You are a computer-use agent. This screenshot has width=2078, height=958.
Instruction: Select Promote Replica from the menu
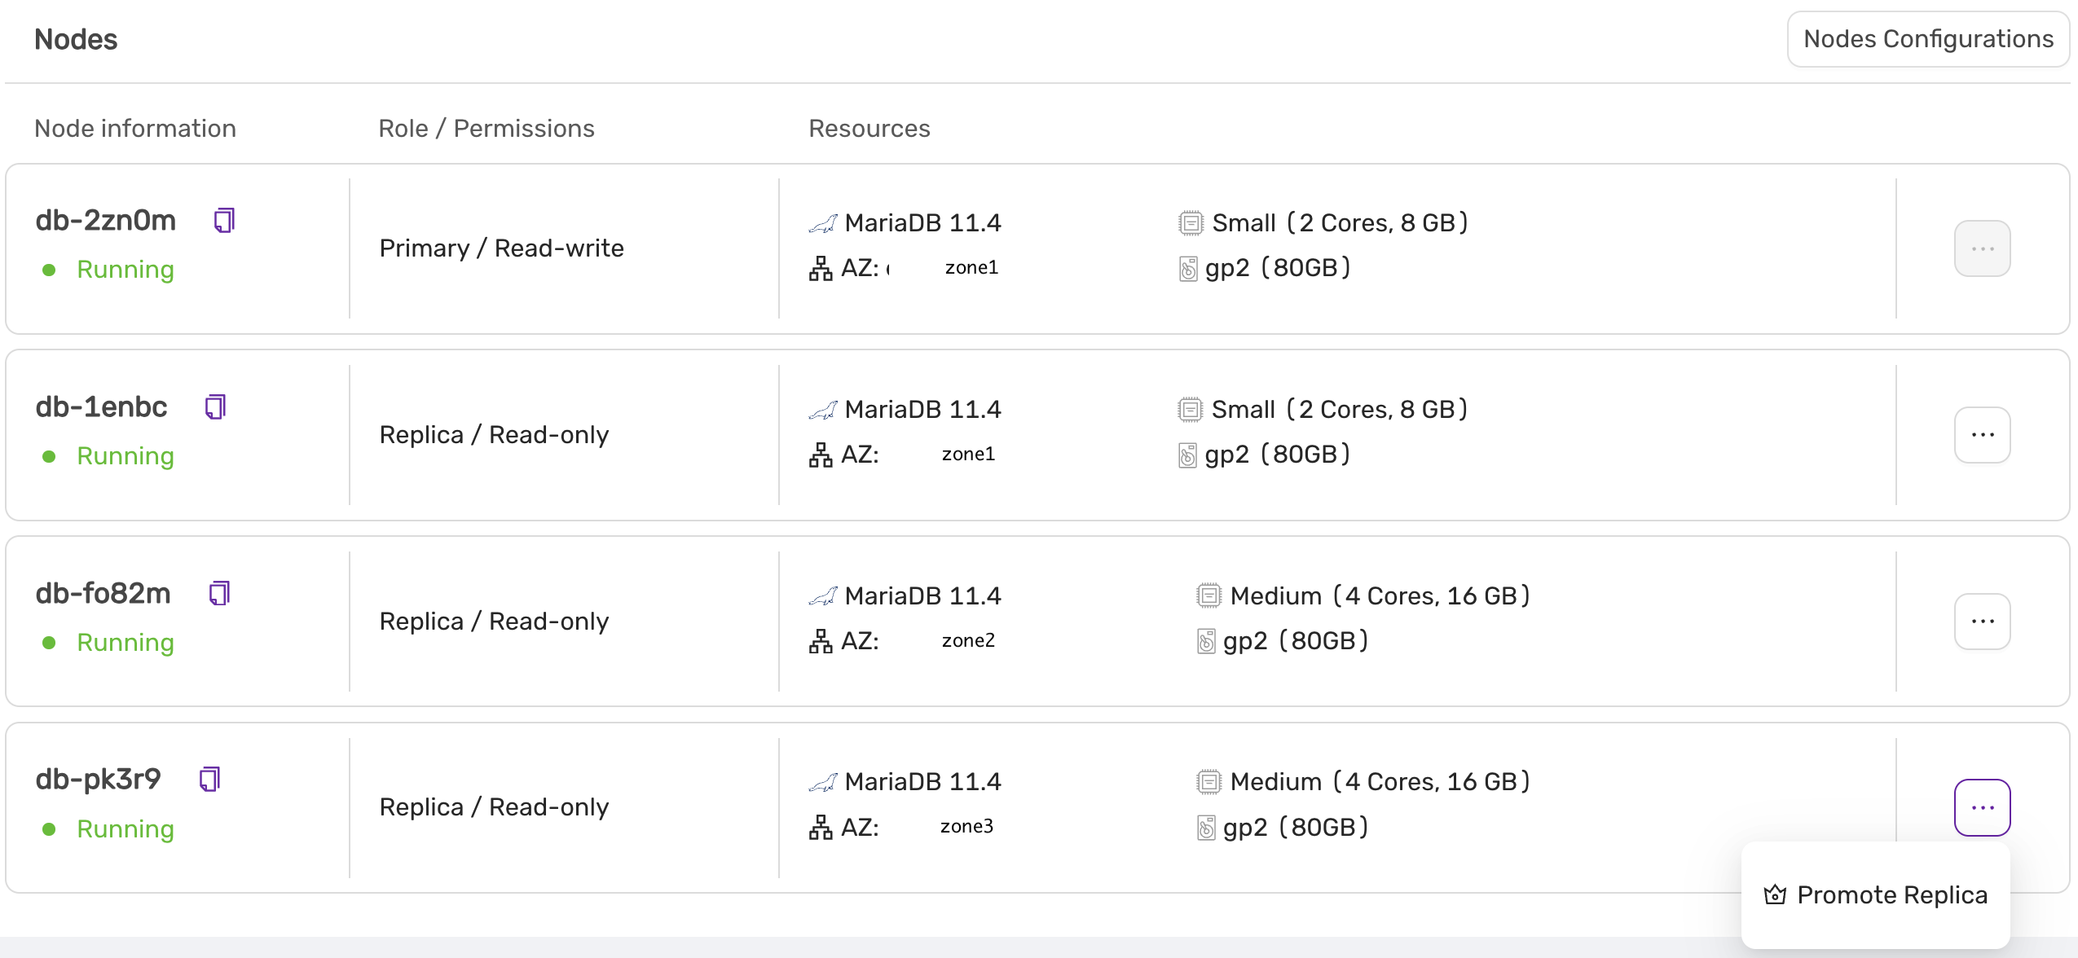coord(1891,895)
